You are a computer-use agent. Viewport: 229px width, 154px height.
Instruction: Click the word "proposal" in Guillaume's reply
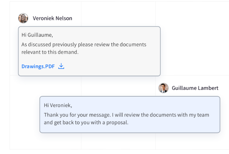[x=118, y=123]
